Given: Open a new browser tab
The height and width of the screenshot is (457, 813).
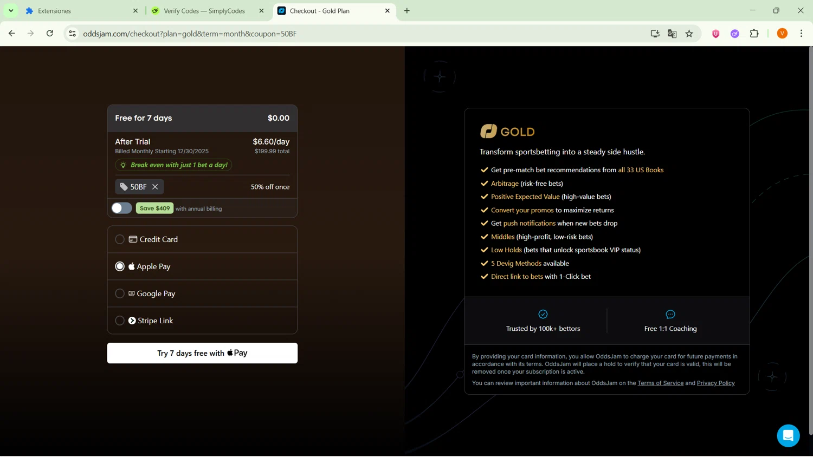Looking at the screenshot, I should tap(407, 11).
